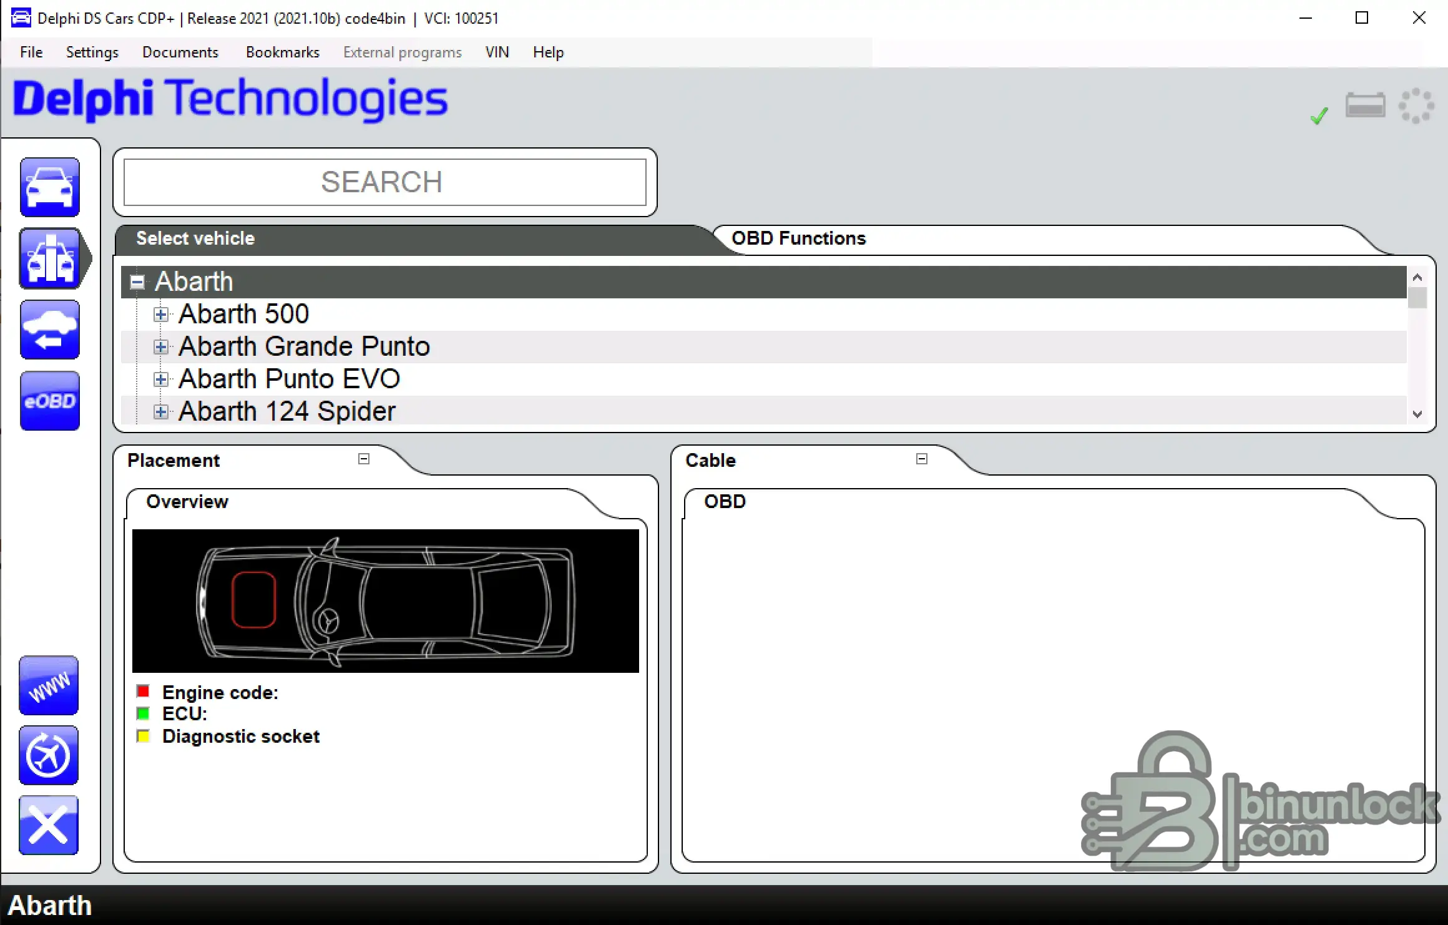Click the car with back arrow icon
The height and width of the screenshot is (925, 1448).
click(50, 330)
